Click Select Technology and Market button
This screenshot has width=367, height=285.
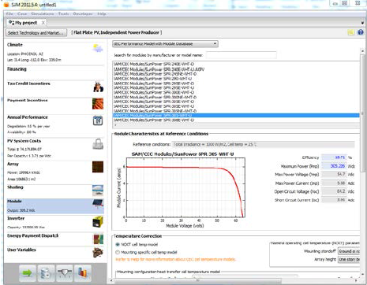coord(36,33)
